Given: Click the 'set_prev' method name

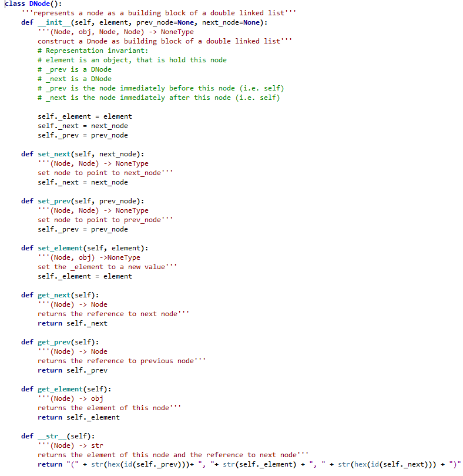Looking at the screenshot, I should tap(54, 201).
